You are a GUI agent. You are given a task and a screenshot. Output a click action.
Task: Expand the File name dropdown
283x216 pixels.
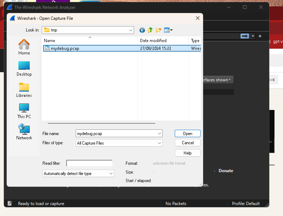click(160, 134)
